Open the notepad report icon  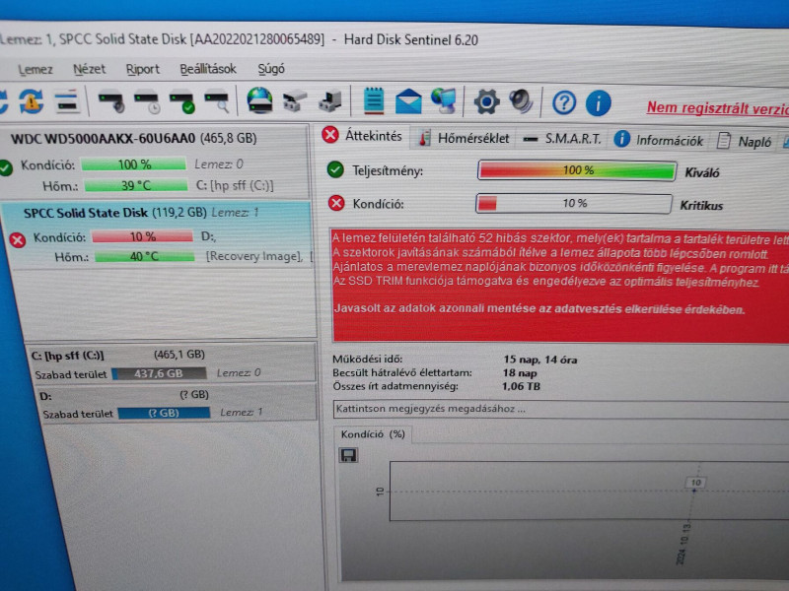[374, 100]
